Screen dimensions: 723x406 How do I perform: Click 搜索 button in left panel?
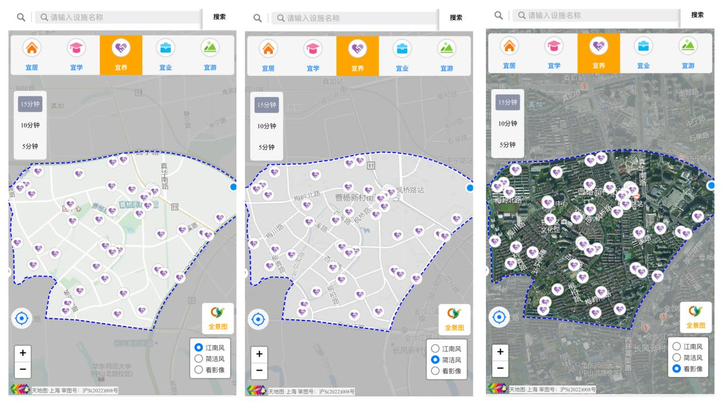(219, 17)
